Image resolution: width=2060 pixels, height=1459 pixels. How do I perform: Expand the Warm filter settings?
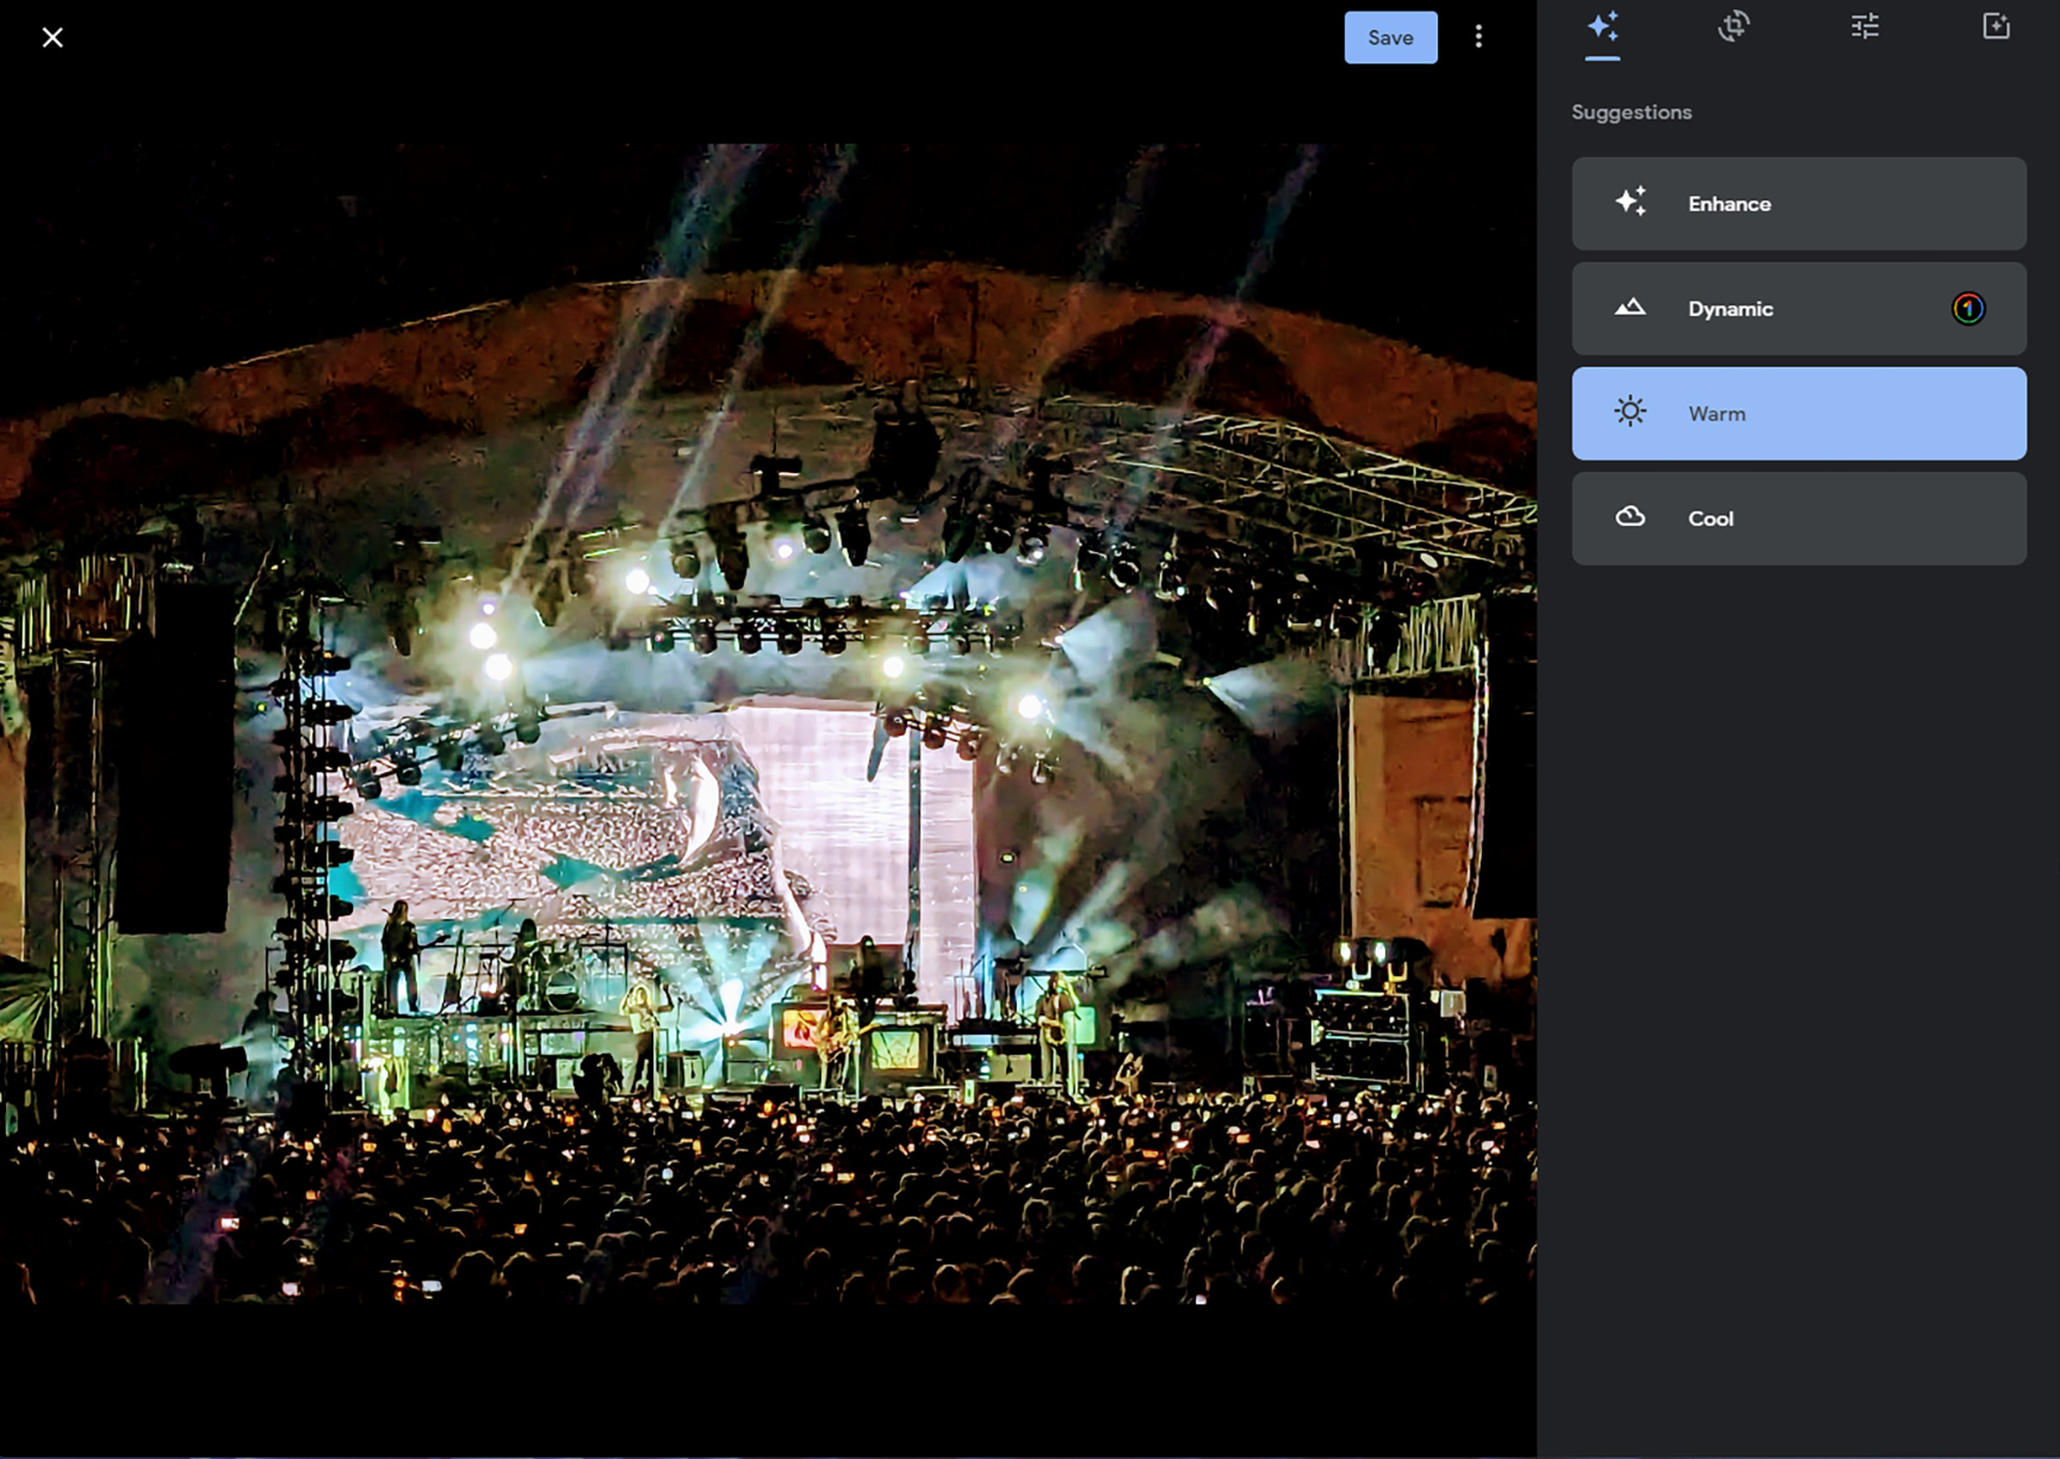(1800, 412)
